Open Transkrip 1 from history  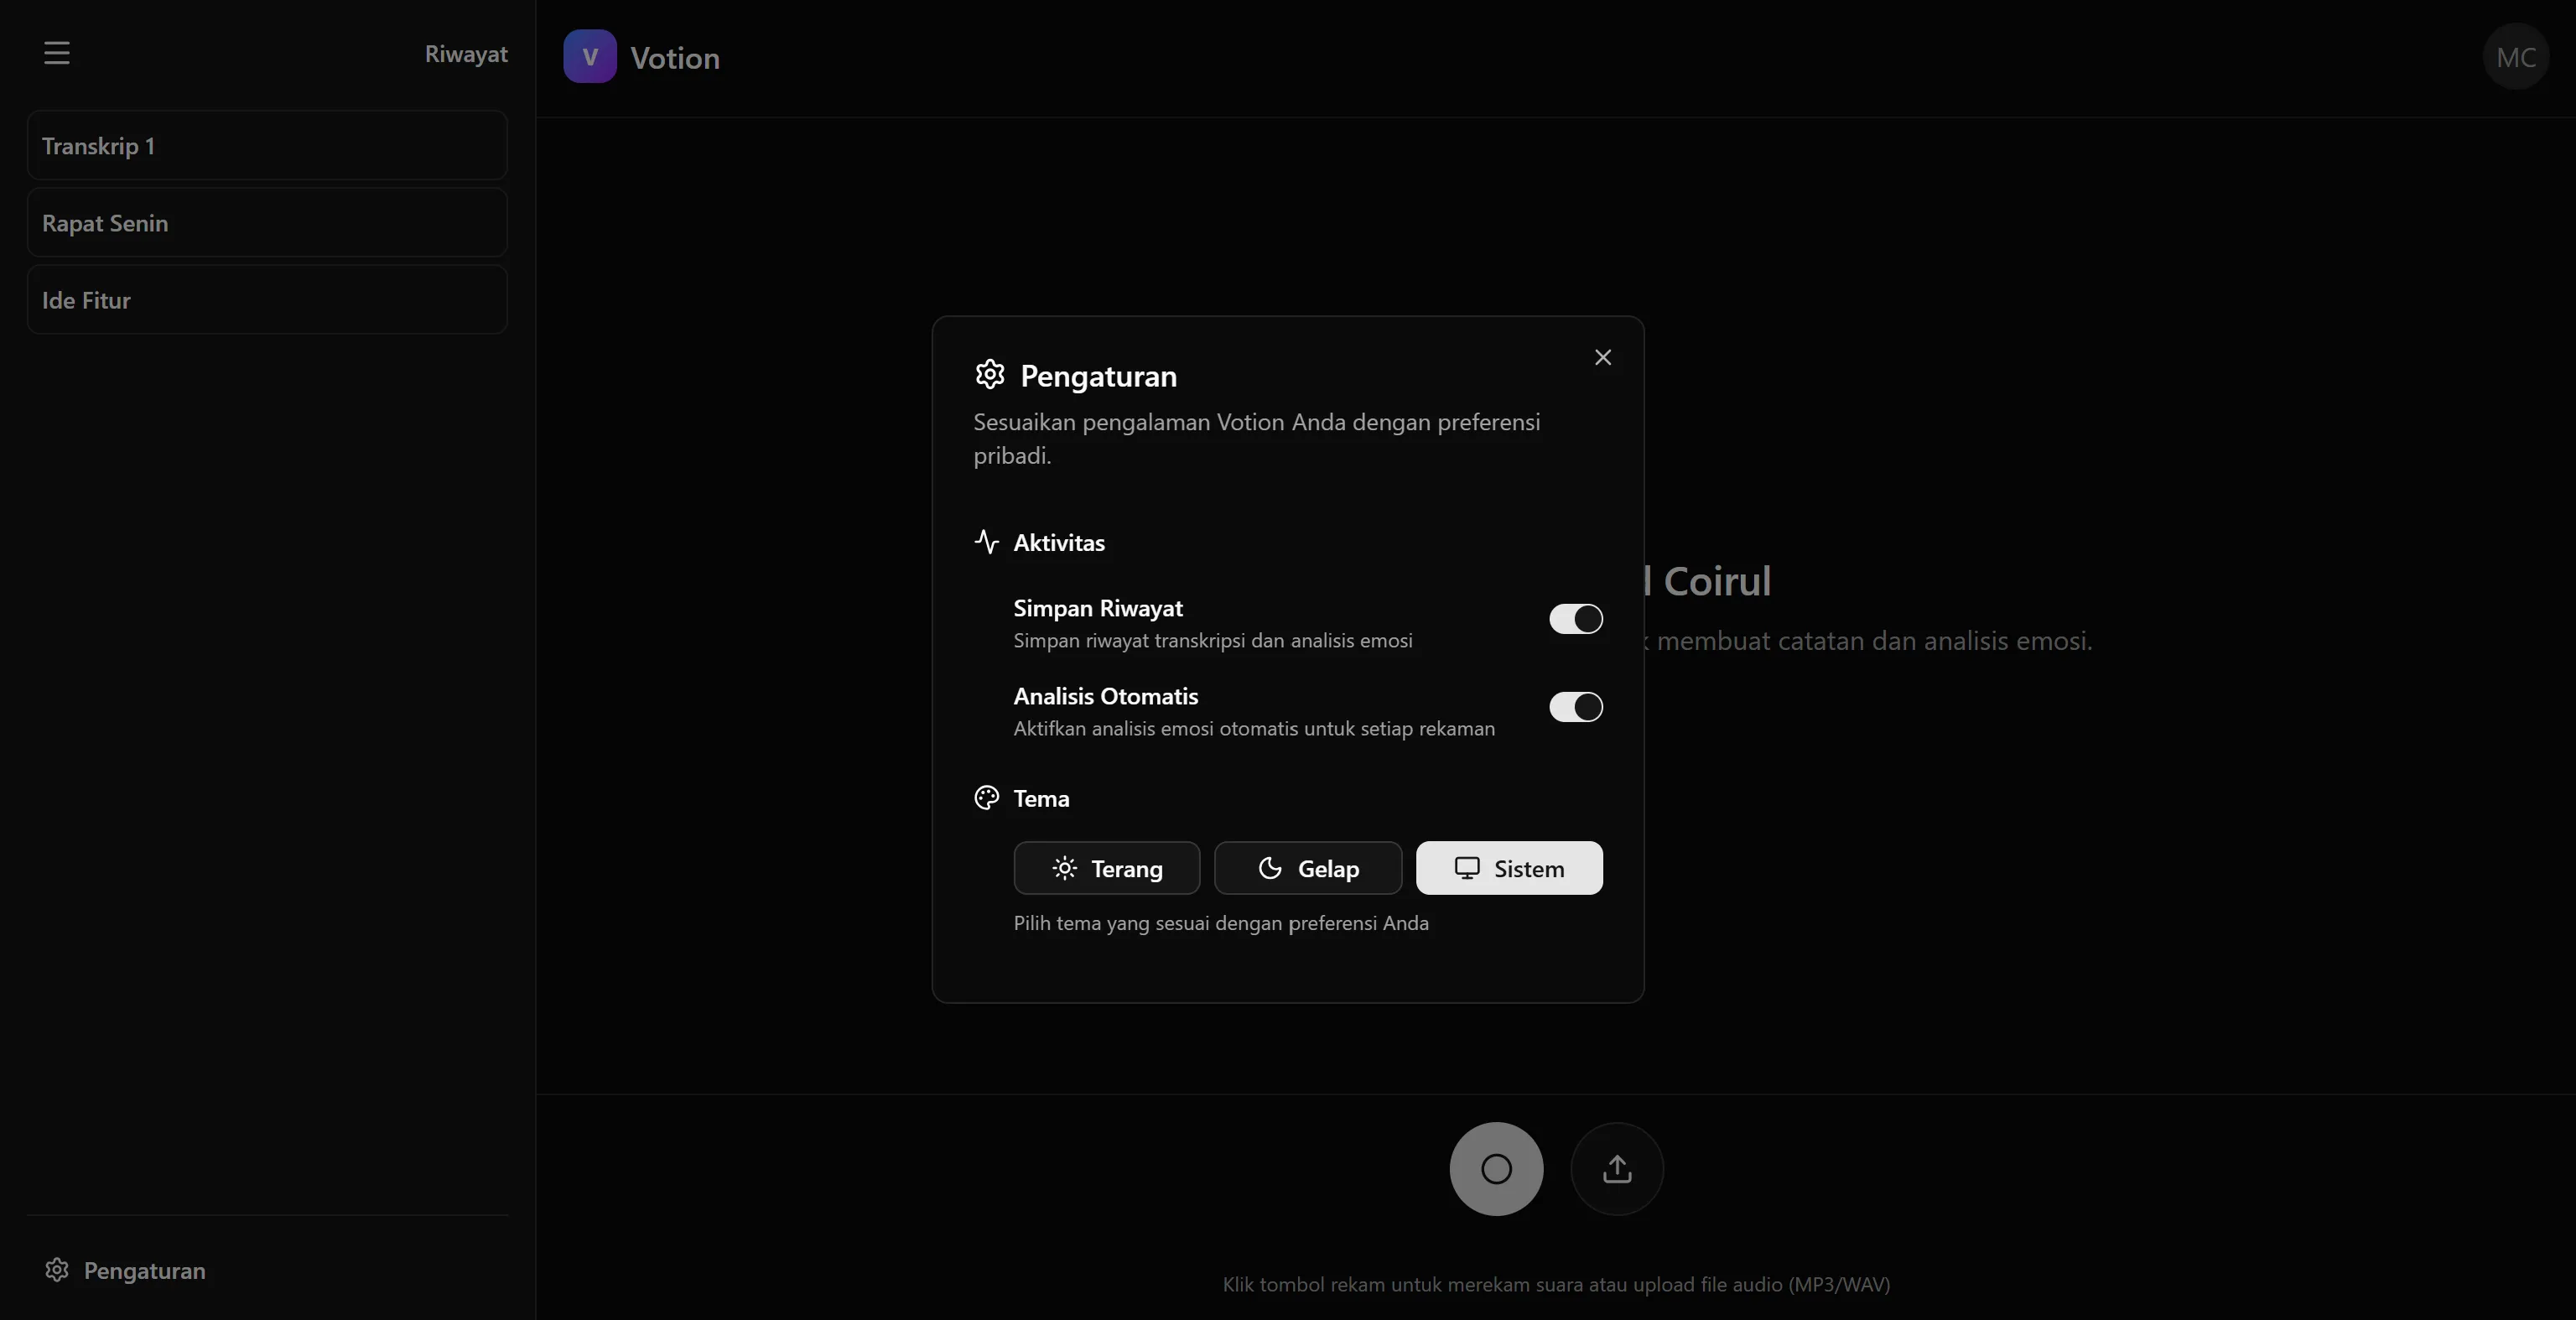(x=265, y=145)
